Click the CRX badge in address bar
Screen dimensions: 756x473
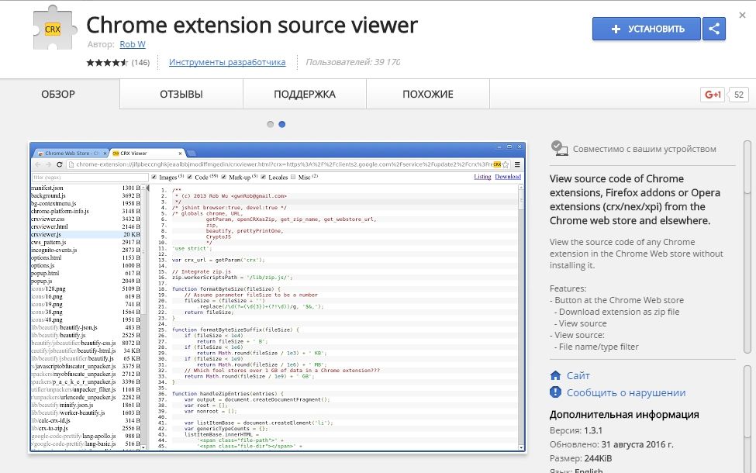497,164
